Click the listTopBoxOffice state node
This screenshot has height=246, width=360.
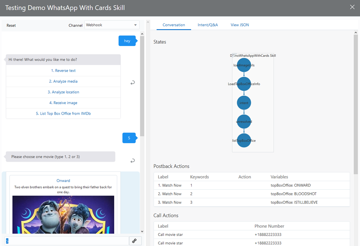244,141
